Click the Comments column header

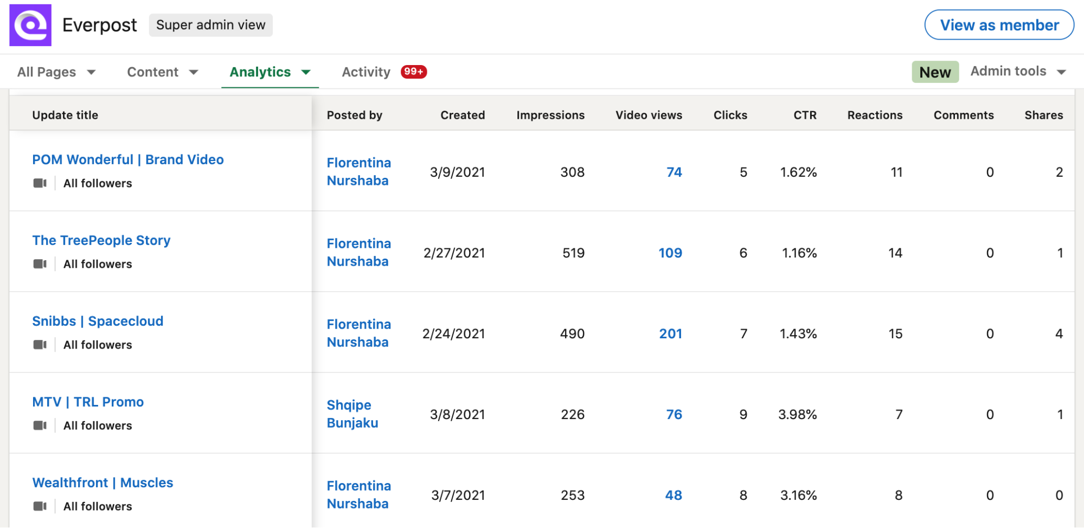point(964,115)
